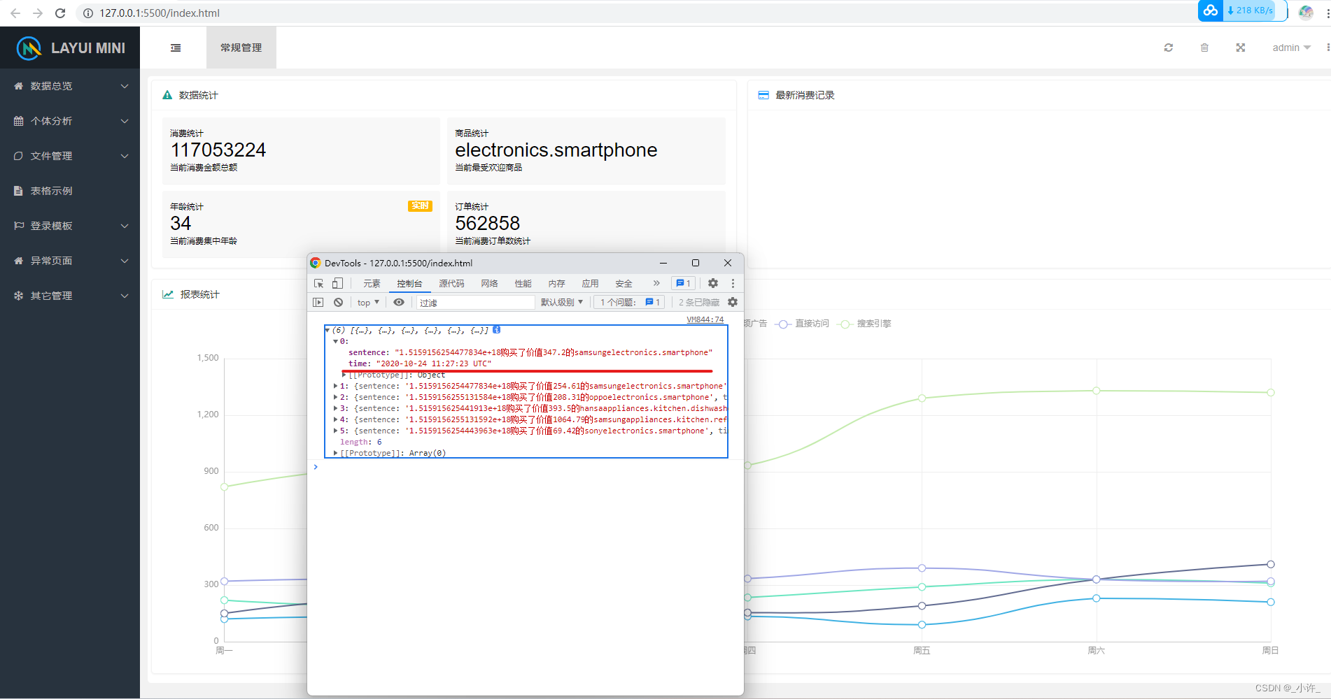Image resolution: width=1331 pixels, height=699 pixels.
Task: Switch to the 源代码 DevTools tab
Action: tap(451, 283)
